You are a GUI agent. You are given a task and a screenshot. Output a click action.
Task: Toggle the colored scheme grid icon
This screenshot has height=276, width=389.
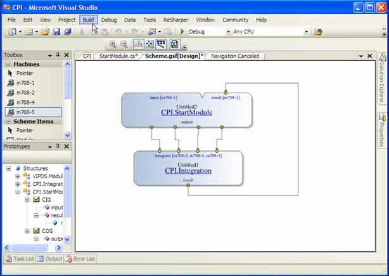(x=162, y=44)
